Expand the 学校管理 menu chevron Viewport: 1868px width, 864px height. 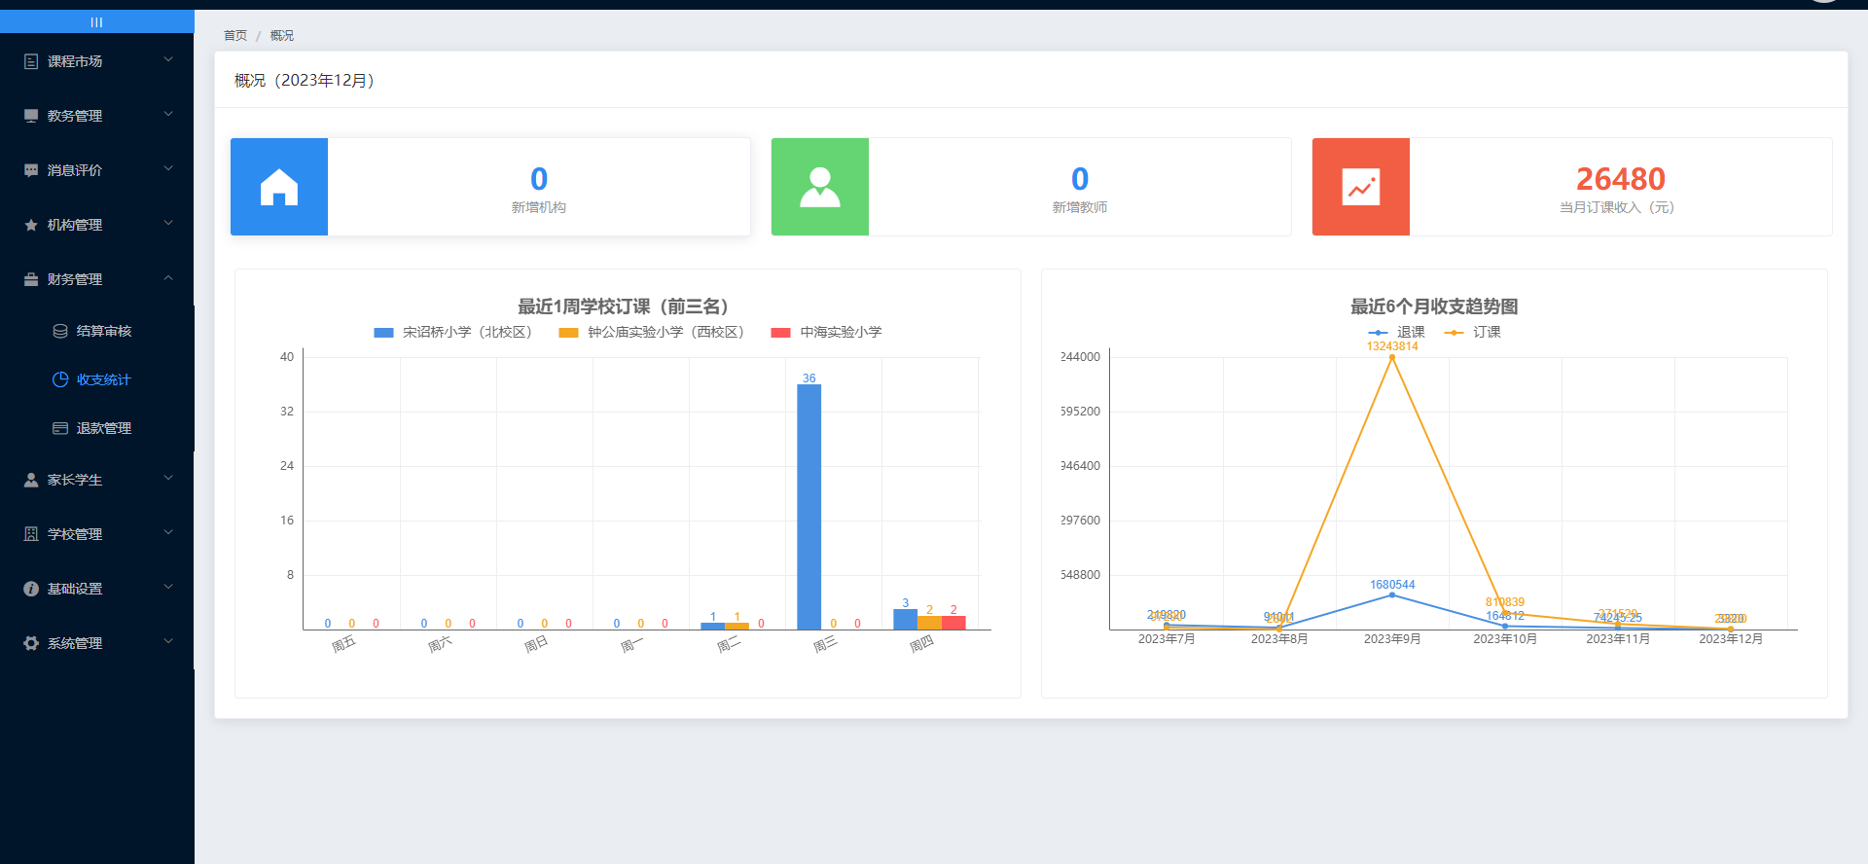coord(168,533)
